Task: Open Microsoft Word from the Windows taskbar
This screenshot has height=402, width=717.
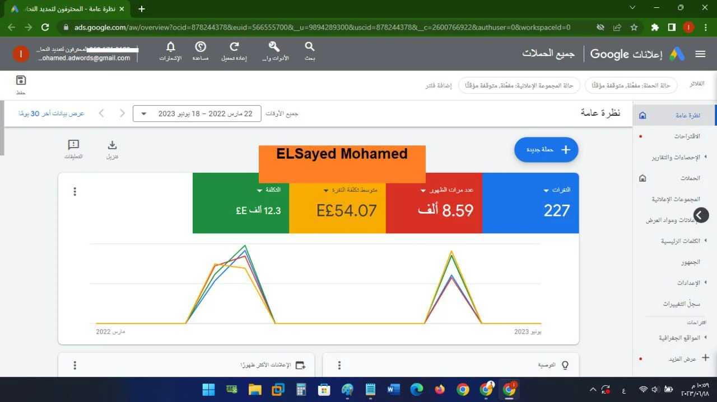Action: click(x=393, y=390)
